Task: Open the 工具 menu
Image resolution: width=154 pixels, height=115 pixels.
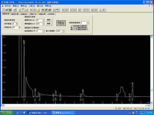Action: point(32,6)
